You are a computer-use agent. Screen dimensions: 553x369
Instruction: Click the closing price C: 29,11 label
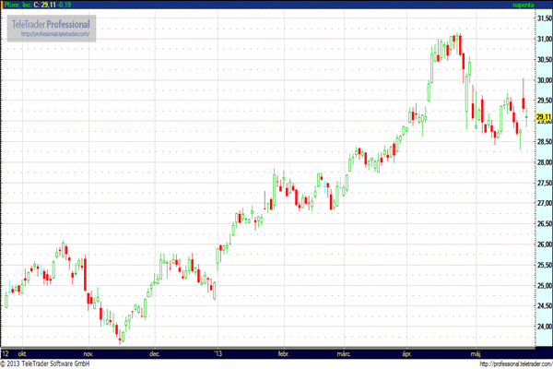click(x=44, y=6)
